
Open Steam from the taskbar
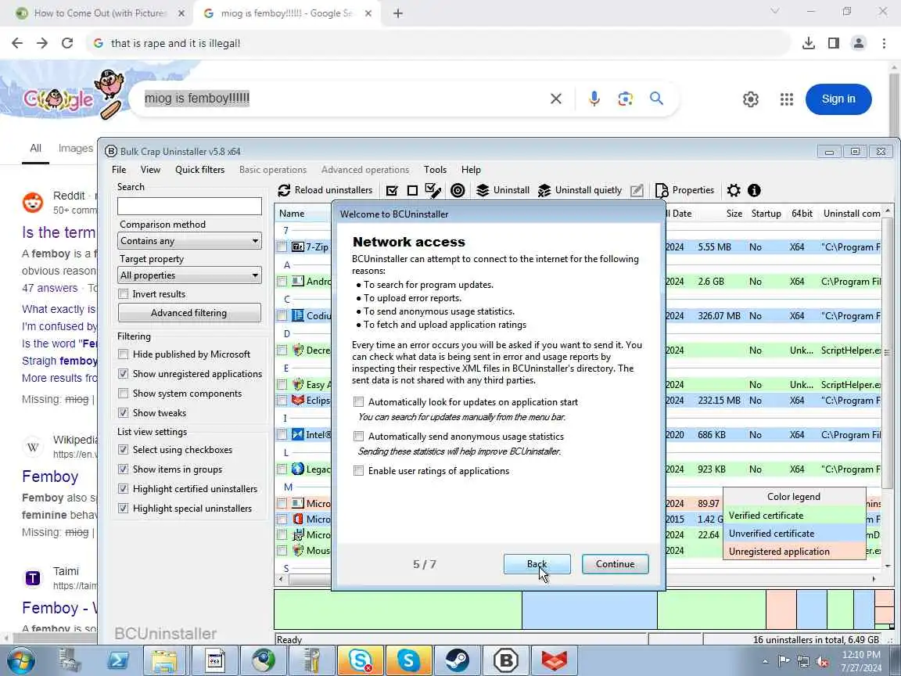[x=457, y=660]
